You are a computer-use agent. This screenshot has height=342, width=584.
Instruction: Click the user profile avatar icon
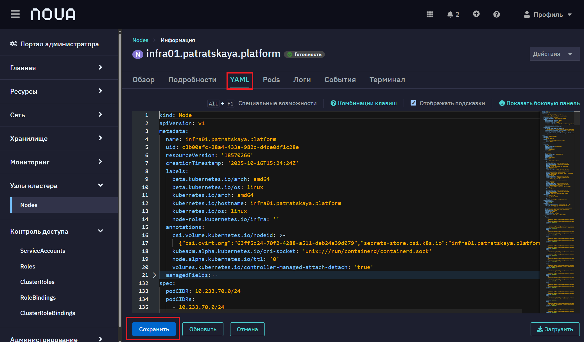(x=527, y=14)
